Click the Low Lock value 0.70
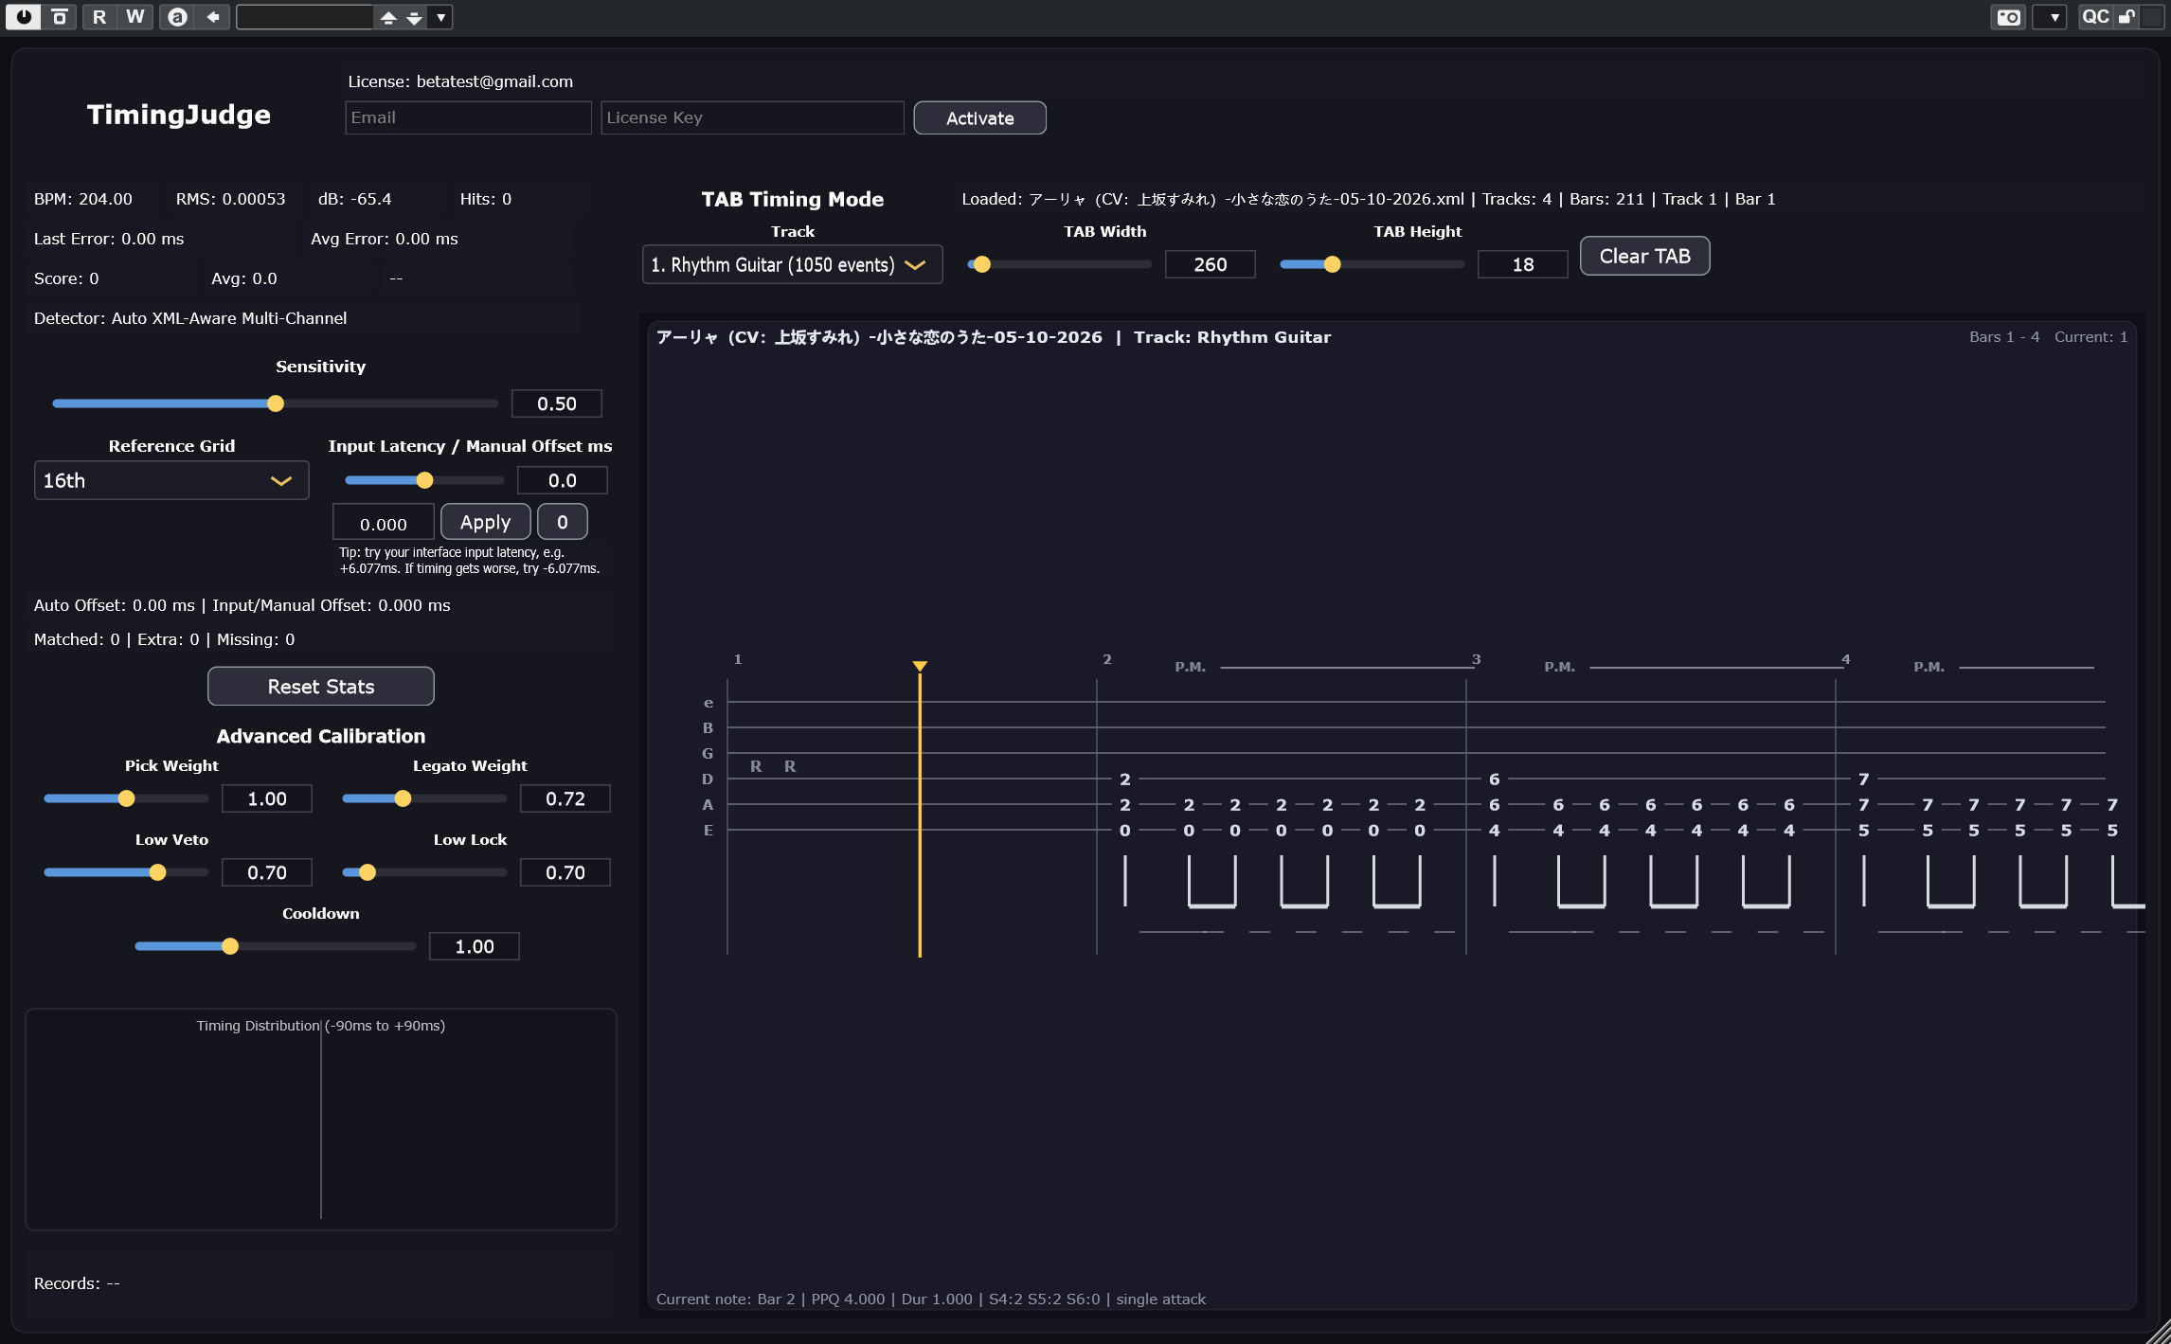This screenshot has width=2171, height=1344. point(565,872)
